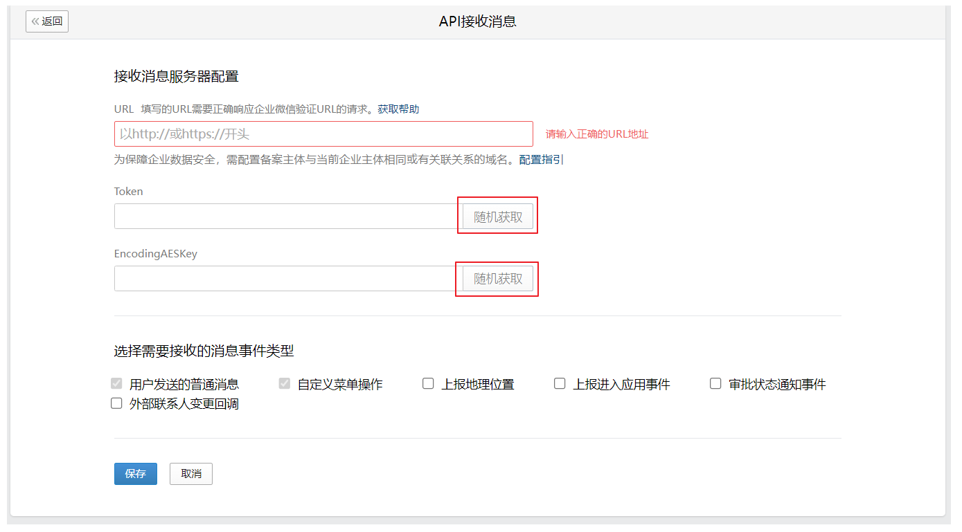Click the 返回 back button
962x532 pixels.
pos(47,21)
